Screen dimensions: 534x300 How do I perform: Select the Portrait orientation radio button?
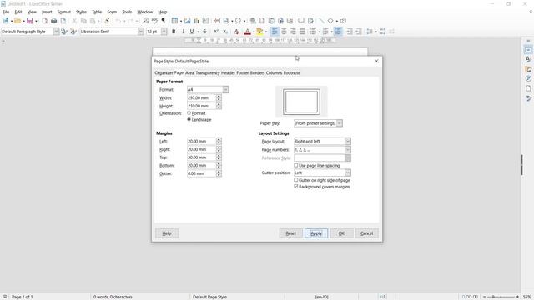tap(189, 113)
